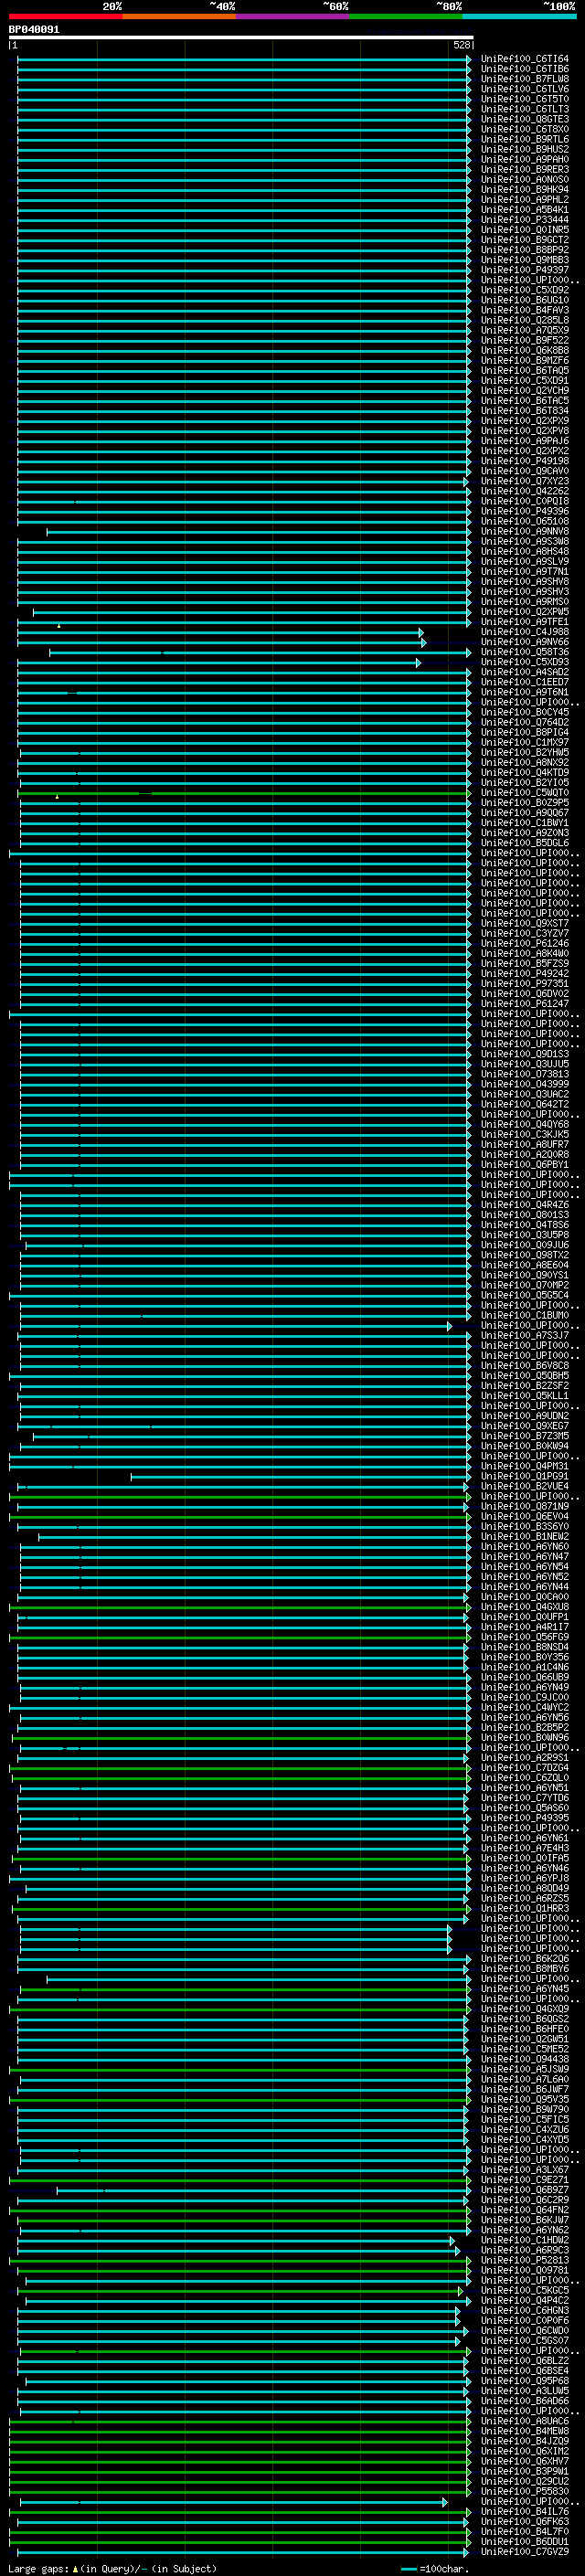
Task: Click hit label UniRef100_Q6CWD0
Action: (x=524, y=2330)
